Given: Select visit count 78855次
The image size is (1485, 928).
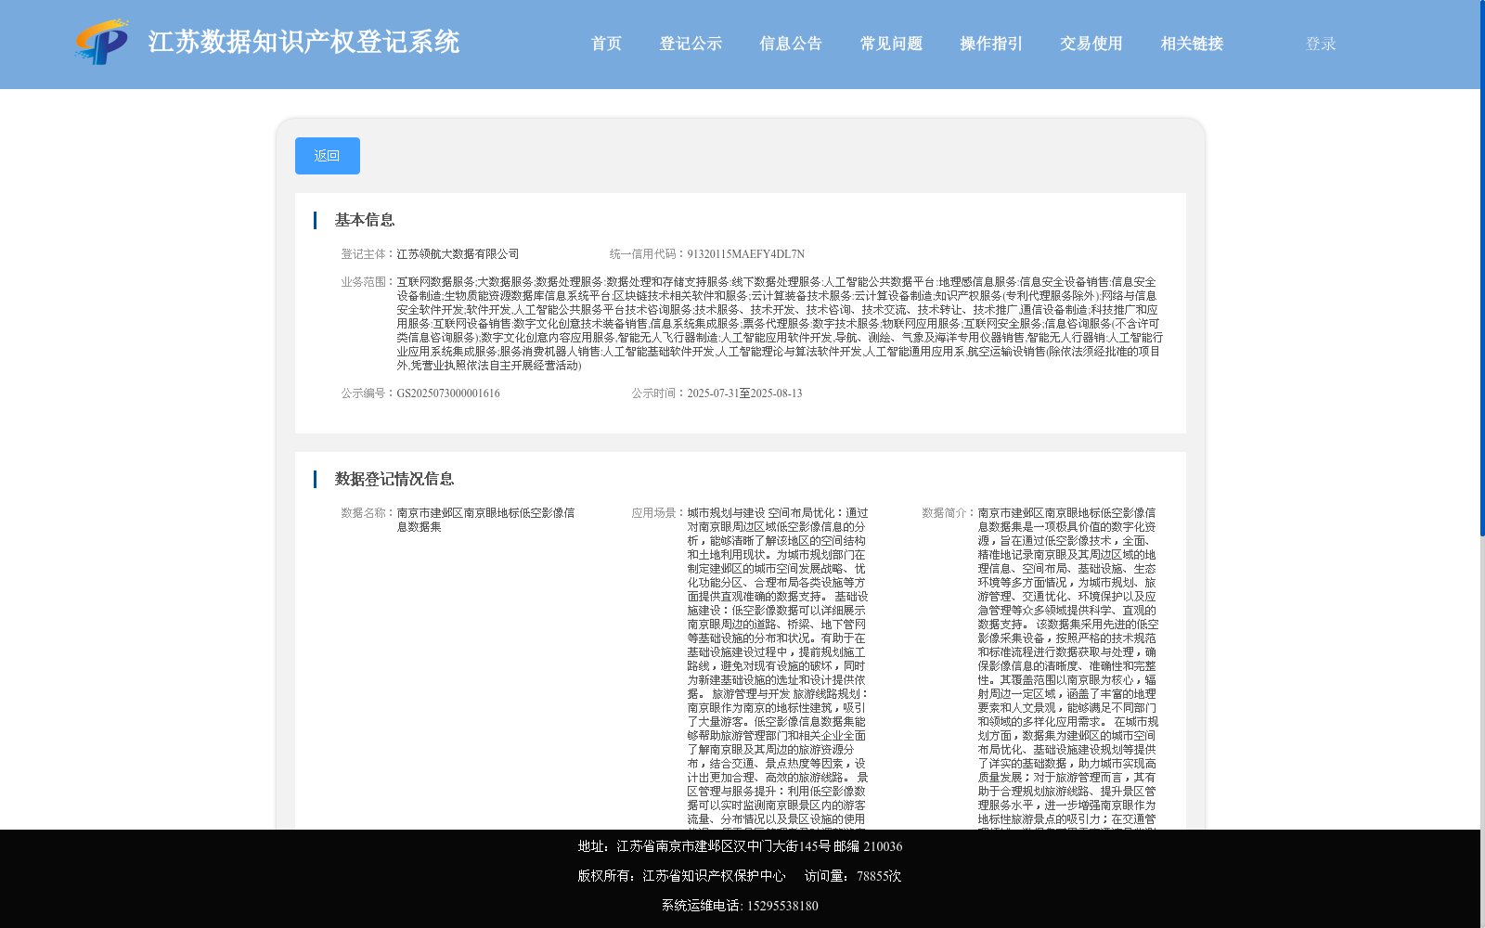Looking at the screenshot, I should [x=879, y=876].
